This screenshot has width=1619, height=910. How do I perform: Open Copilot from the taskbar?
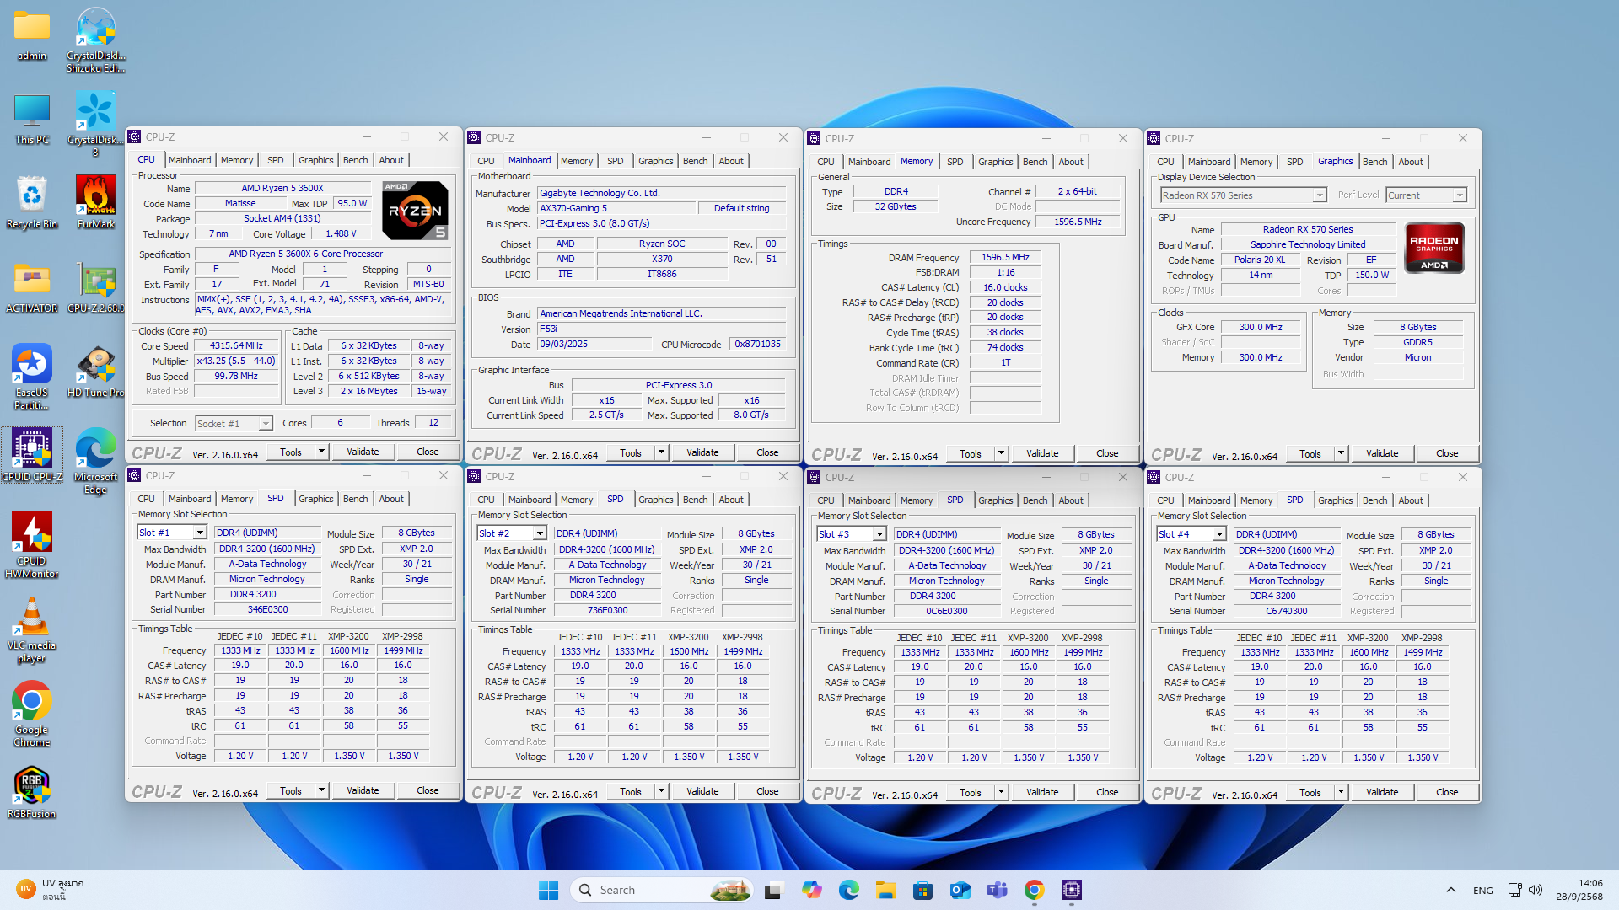(x=811, y=890)
